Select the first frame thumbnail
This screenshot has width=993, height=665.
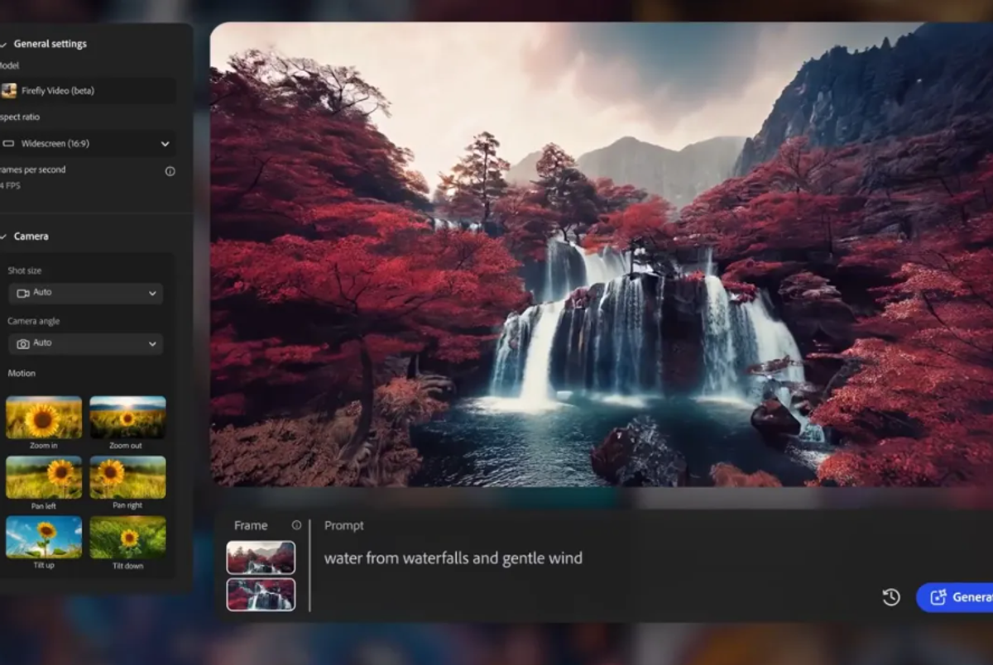tap(261, 557)
